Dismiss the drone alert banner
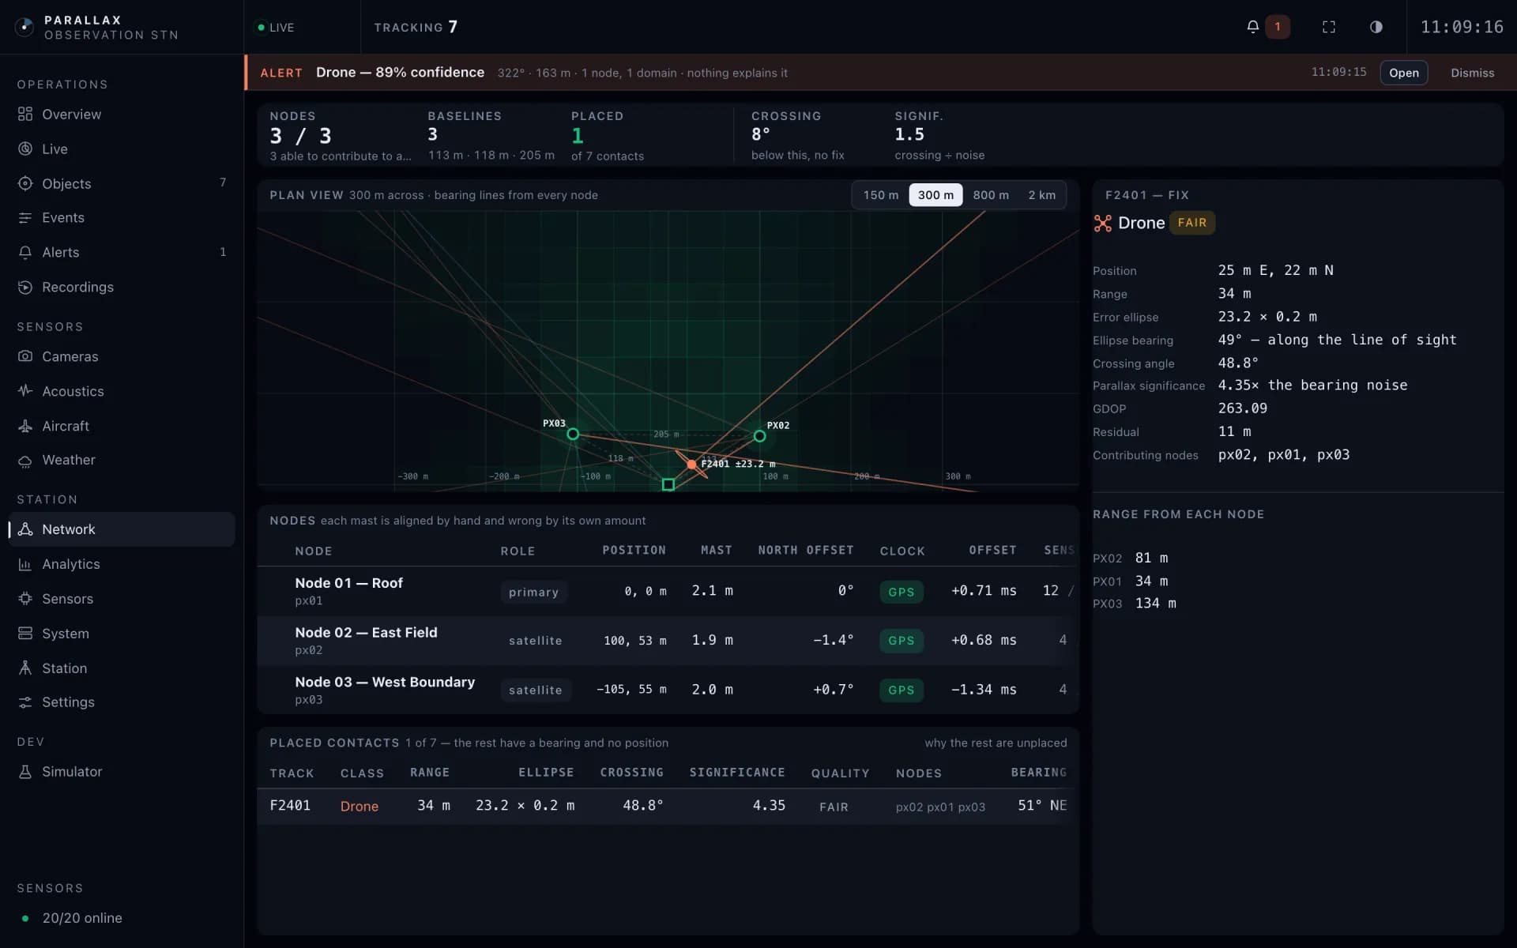The height and width of the screenshot is (948, 1517). pyautogui.click(x=1472, y=73)
